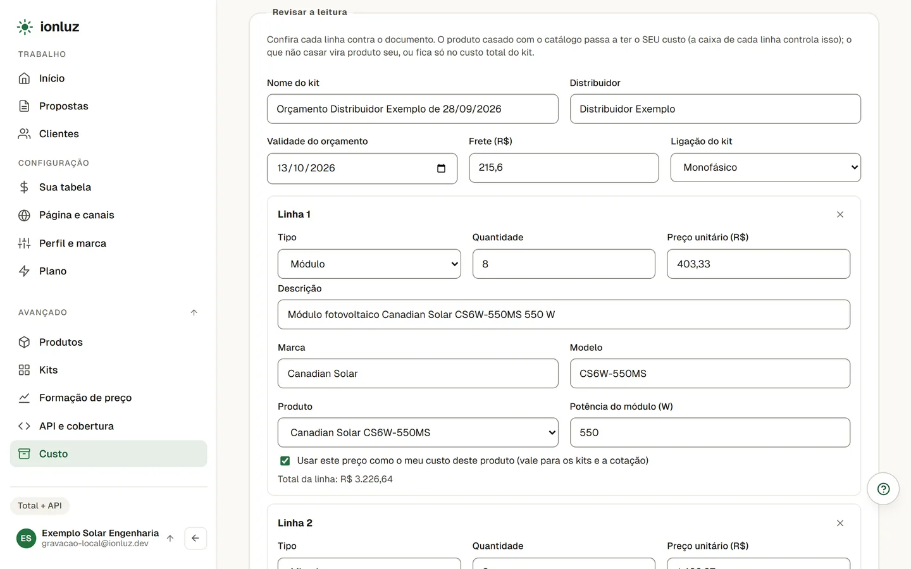Click the Produtos cube icon in sidebar
Screen dimensions: 911x569
24,342
